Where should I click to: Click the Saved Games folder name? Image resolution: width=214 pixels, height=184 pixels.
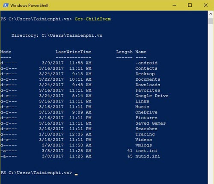(x=151, y=123)
